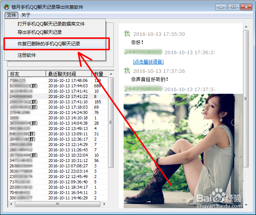
Task: Select group row dated 2016-10-13 12:36:17
Action: (x=58, y=139)
